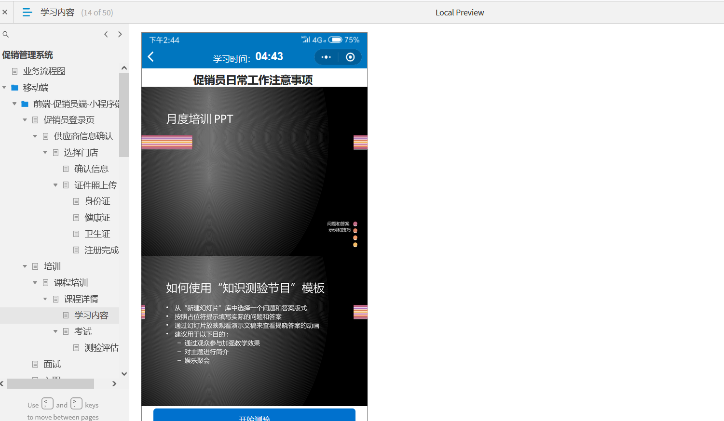Toggle the sitemap hamburger menu icon
724x421 pixels.
[27, 13]
